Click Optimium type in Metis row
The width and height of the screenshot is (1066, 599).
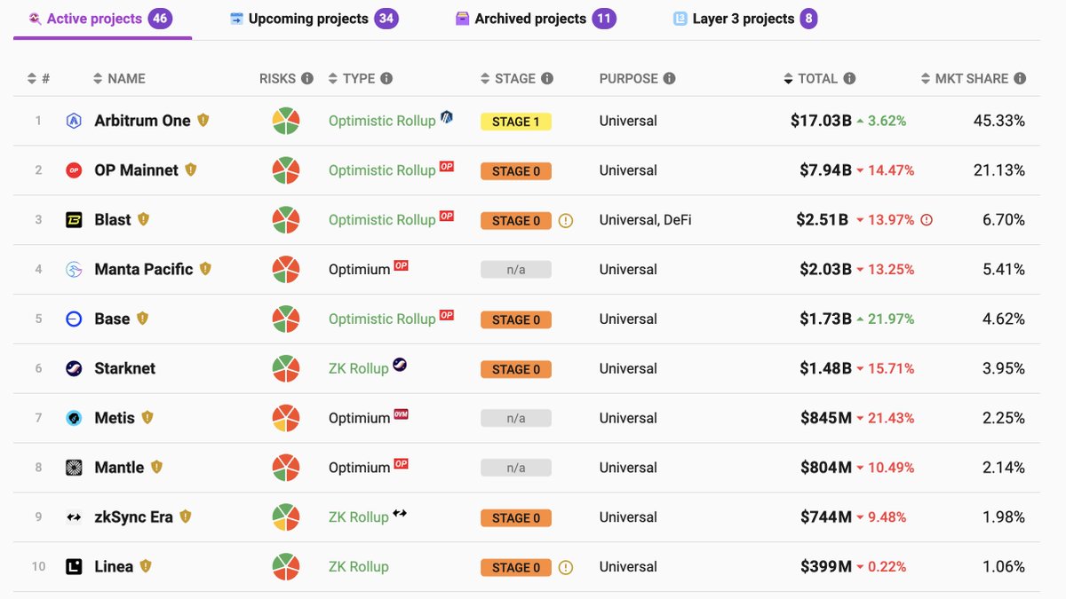(x=360, y=418)
